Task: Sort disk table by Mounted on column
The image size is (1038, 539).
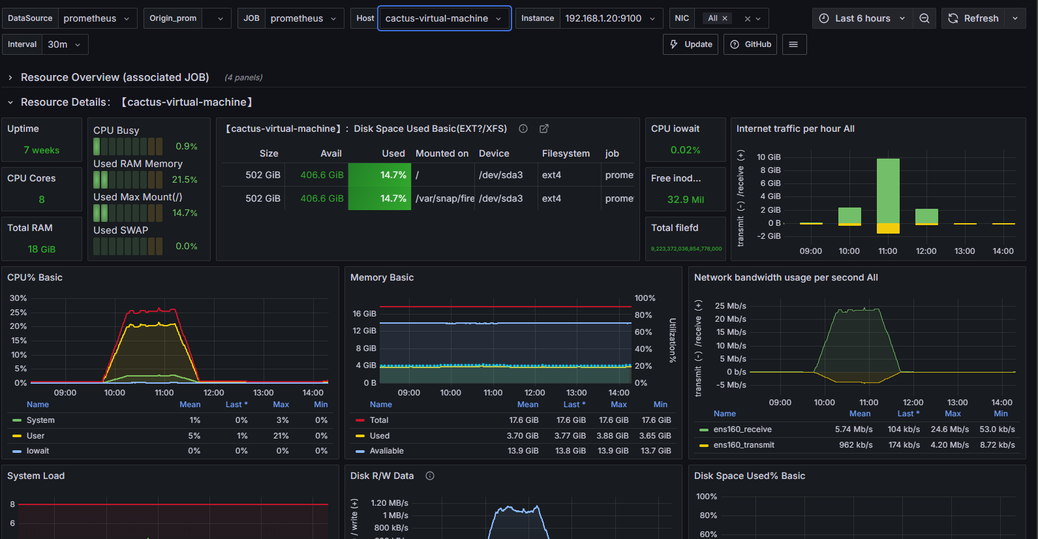Action: [442, 153]
